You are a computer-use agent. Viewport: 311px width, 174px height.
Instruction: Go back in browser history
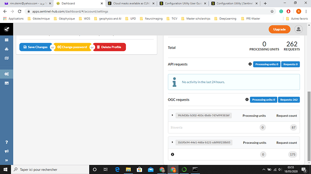pyautogui.click(x=5, y=12)
